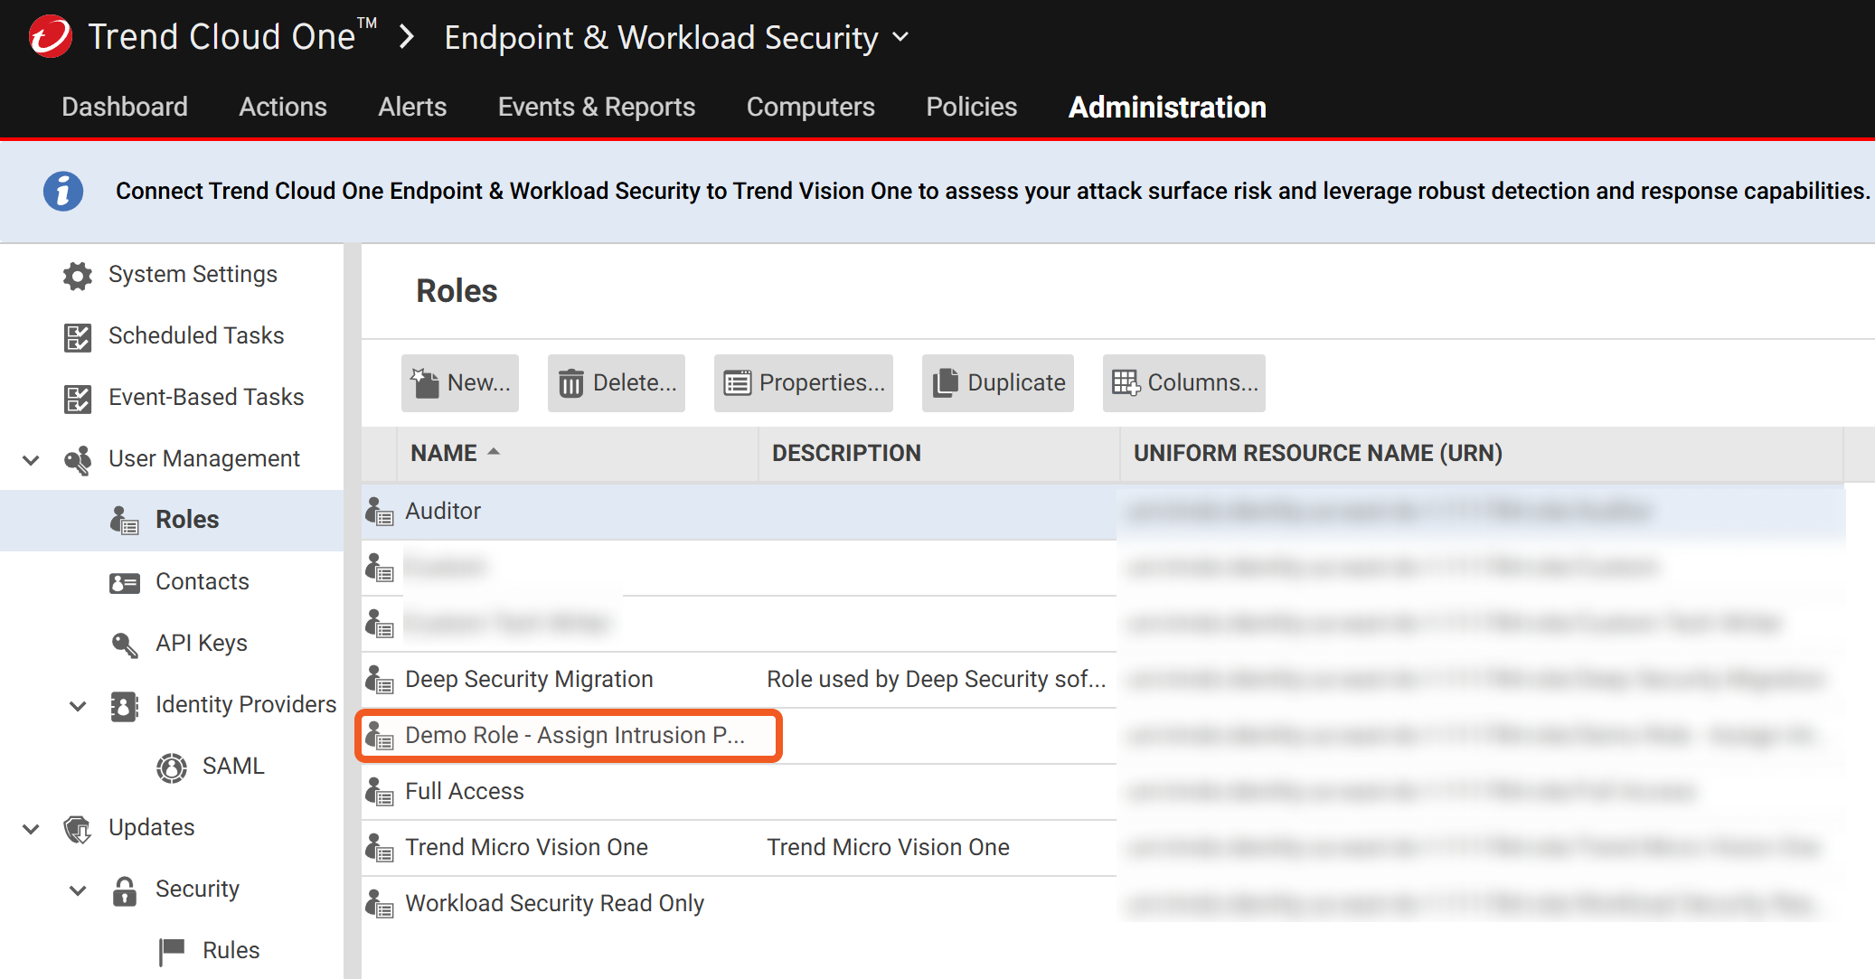Viewport: 1875px width, 979px height.
Task: Click the SAML sidebar icon
Action: [171, 767]
